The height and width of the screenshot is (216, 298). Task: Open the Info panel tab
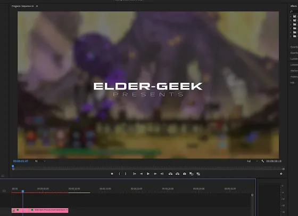tap(292, 83)
